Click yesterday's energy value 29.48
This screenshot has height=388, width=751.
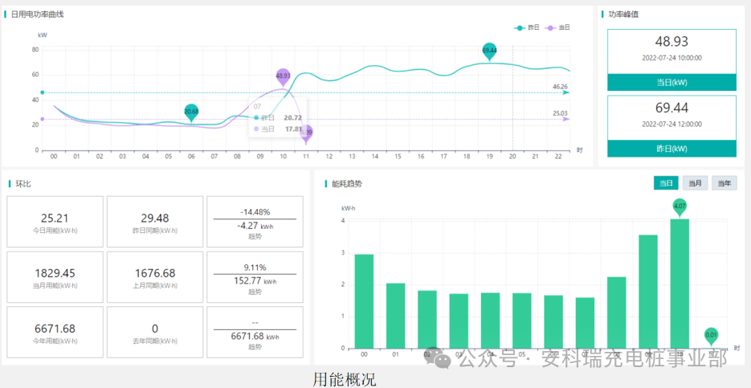coord(155,219)
